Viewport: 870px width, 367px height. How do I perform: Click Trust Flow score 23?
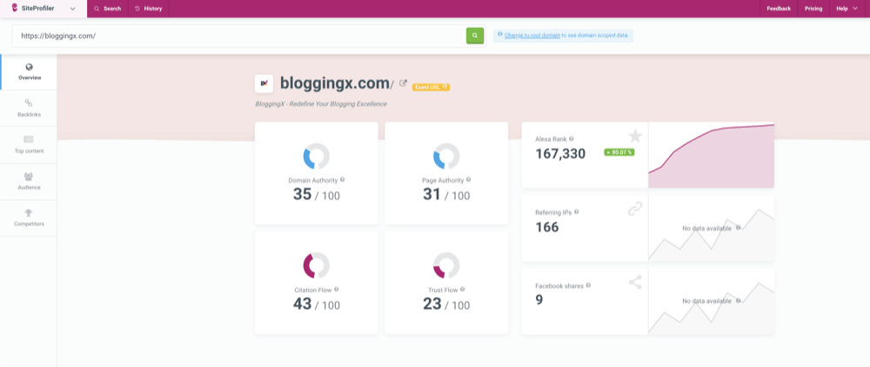(432, 304)
